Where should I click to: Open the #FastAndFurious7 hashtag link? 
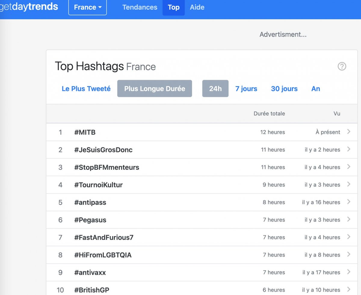104,238
